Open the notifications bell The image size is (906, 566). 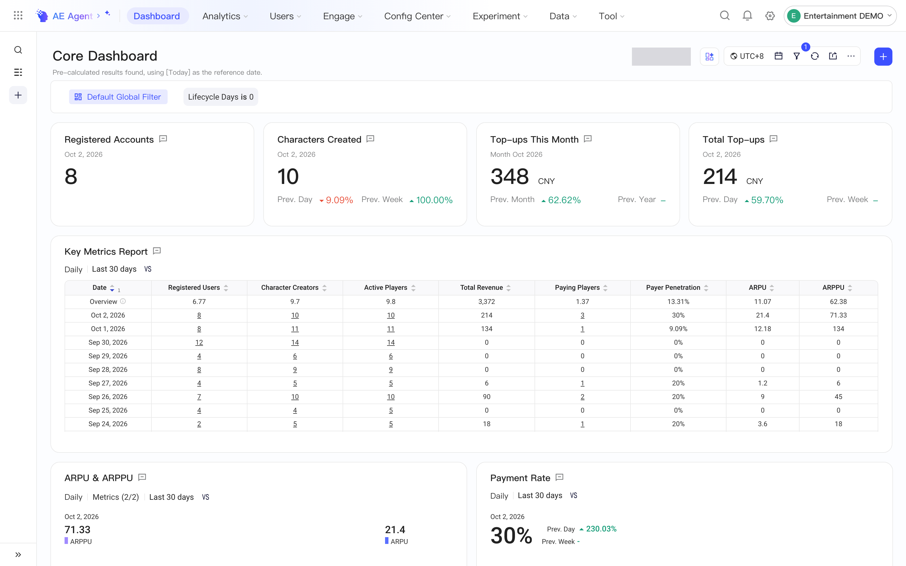click(x=747, y=16)
